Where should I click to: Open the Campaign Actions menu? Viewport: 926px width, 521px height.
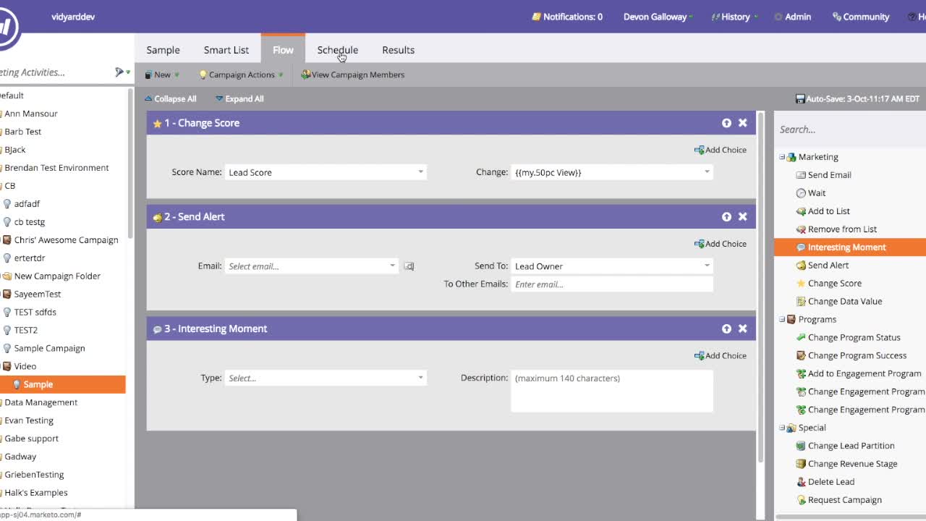coord(242,75)
